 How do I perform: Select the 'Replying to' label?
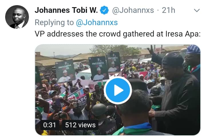tap(54, 23)
